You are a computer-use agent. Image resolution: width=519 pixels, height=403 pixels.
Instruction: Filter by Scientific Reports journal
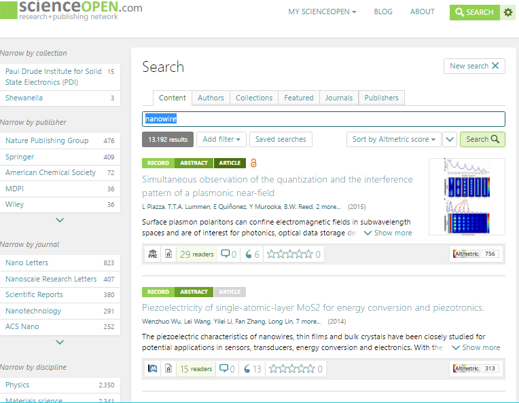(x=60, y=295)
